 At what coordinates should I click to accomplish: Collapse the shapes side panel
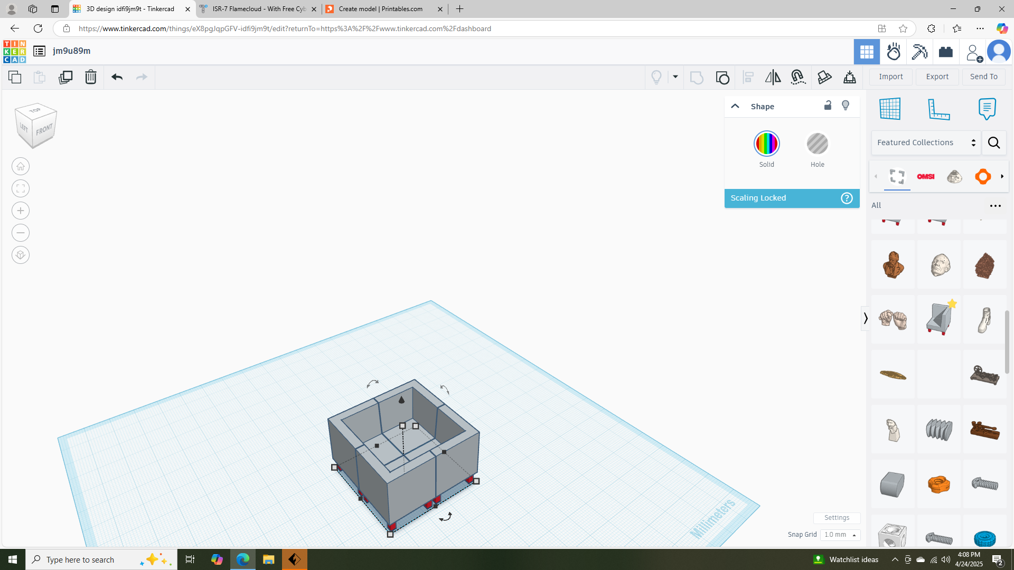pos(865,318)
